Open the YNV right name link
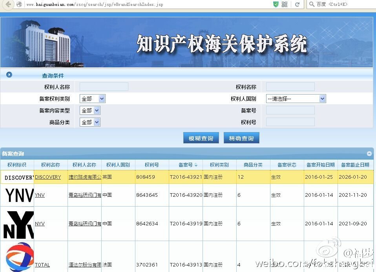This screenshot has width=376, height=272. (x=40, y=195)
